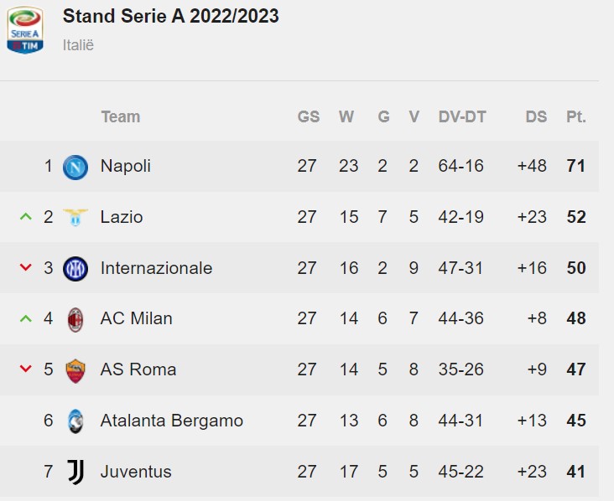Click the Italië country label

pyautogui.click(x=78, y=45)
